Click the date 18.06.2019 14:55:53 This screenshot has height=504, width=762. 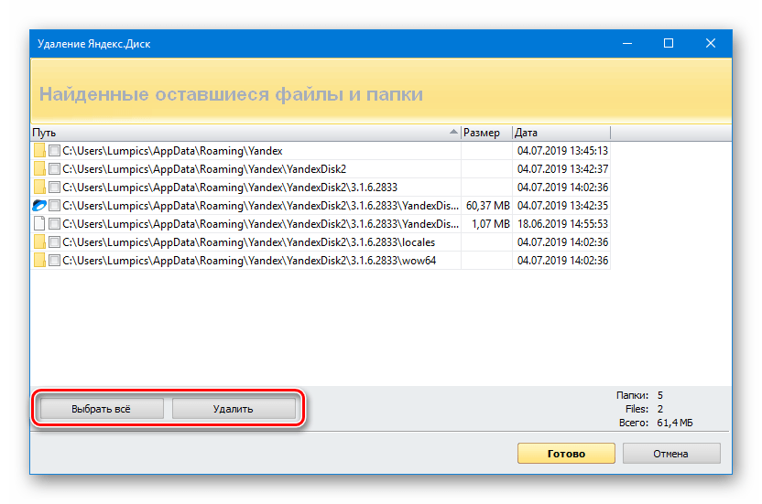click(562, 224)
